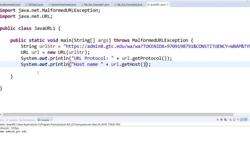Open the Javadoc view tab

[12, 120]
